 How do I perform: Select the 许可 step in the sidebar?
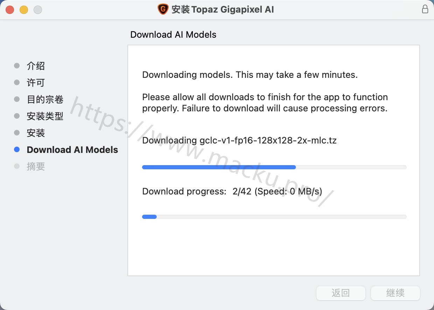tap(36, 83)
